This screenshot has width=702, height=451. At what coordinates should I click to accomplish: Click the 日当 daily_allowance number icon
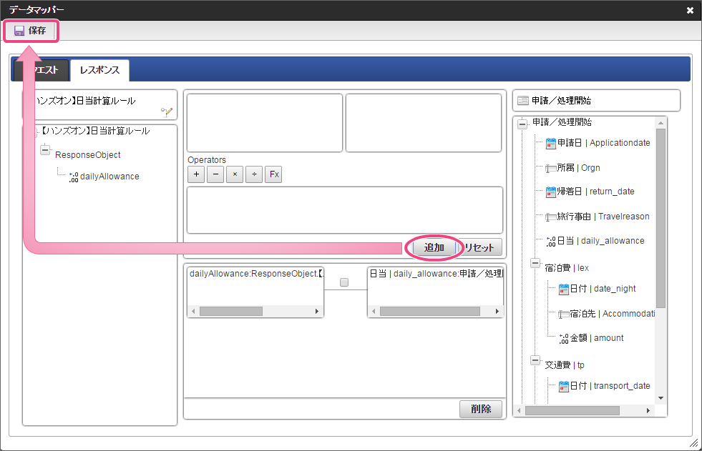[551, 242]
